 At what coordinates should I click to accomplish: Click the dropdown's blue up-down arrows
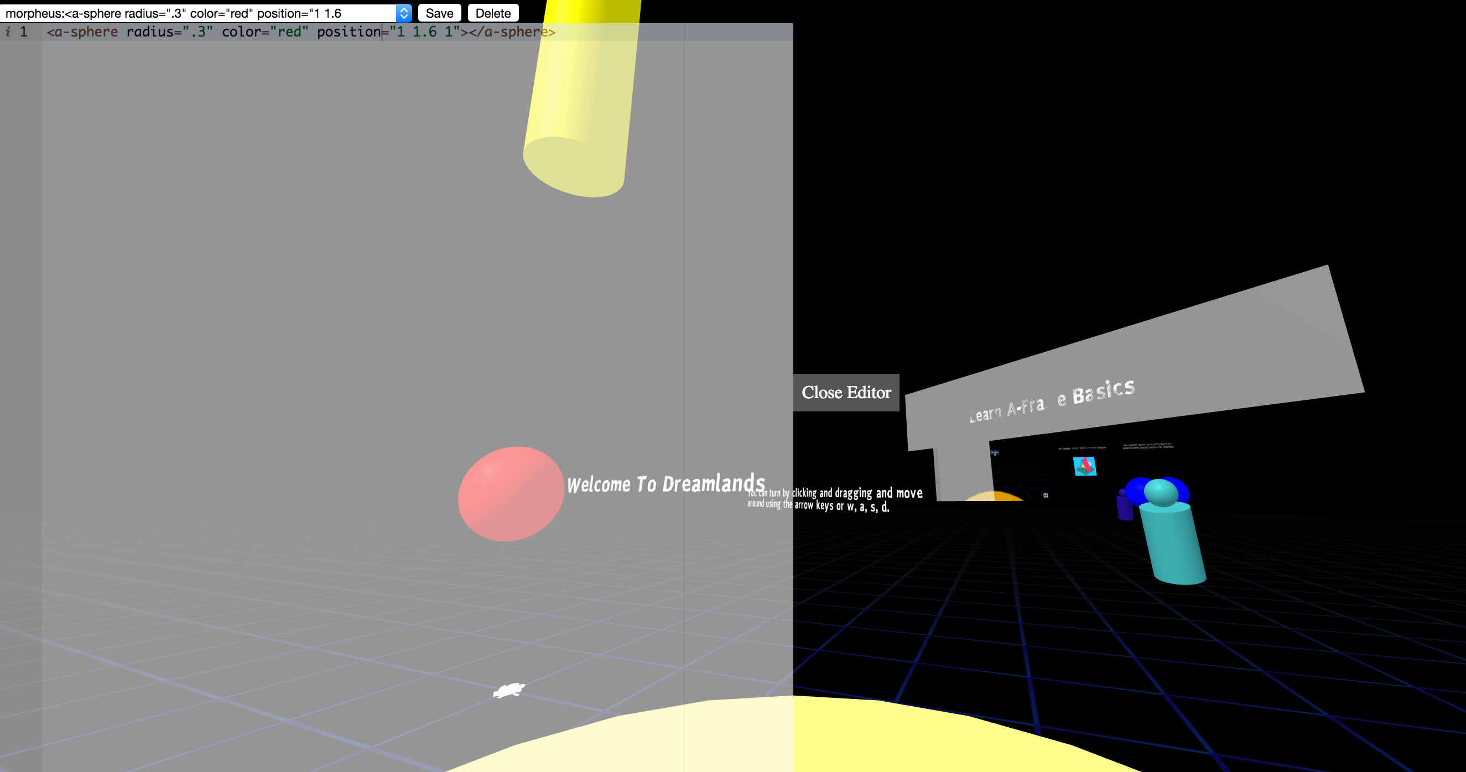(x=403, y=13)
